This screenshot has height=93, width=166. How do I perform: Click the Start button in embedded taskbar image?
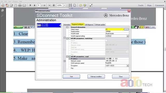click(18, 27)
